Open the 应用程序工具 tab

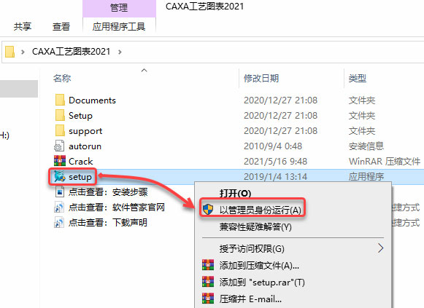[119, 26]
